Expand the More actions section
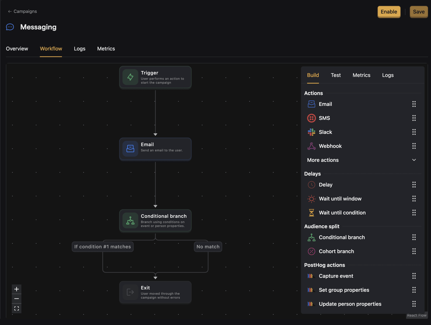431x325 pixels. point(362,160)
